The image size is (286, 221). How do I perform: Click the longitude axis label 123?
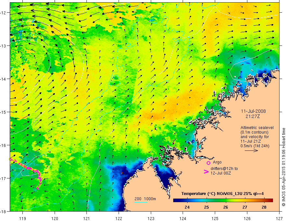click(x=151, y=218)
